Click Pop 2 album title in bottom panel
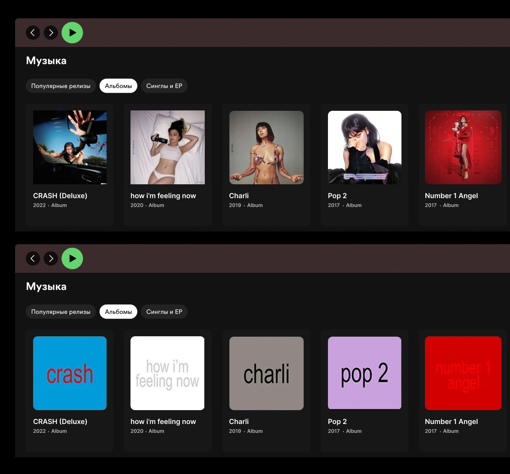 [337, 422]
